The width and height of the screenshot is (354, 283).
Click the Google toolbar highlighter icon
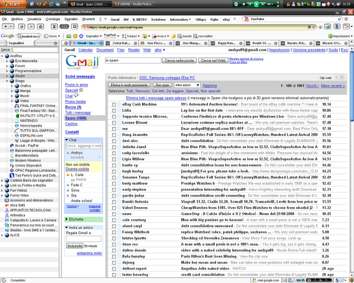point(174,36)
